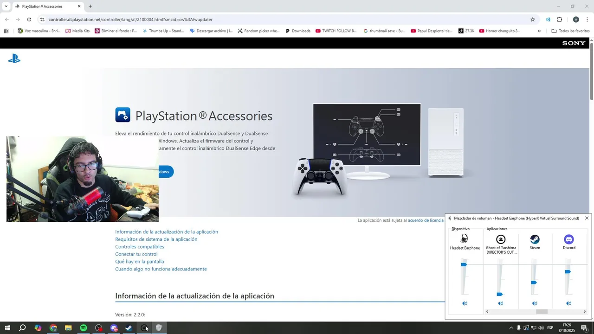
Task: Click the PlayStation logo in the page header
Action: point(14,58)
